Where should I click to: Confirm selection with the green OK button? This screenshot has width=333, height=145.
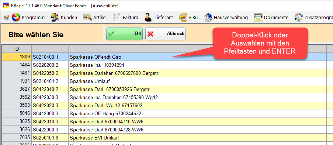click(x=124, y=34)
